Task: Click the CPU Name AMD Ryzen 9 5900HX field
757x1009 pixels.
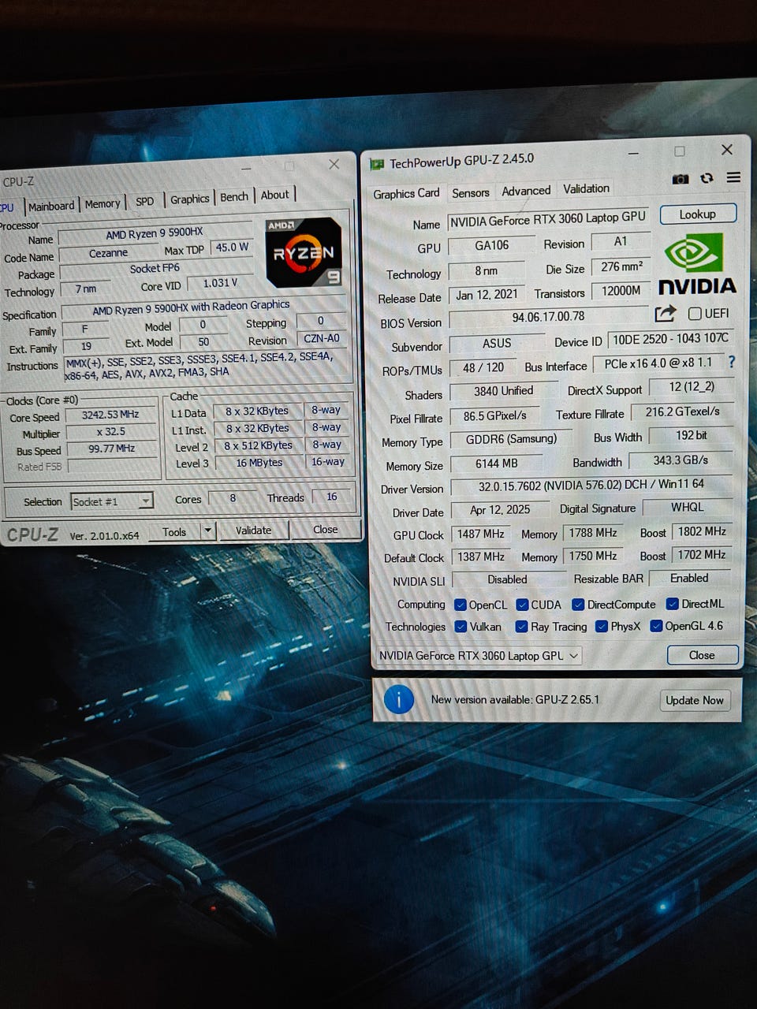Action: tap(155, 233)
